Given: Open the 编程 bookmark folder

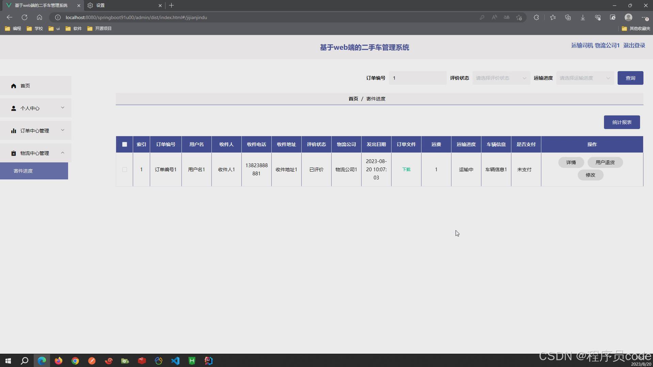Looking at the screenshot, I should tap(13, 29).
